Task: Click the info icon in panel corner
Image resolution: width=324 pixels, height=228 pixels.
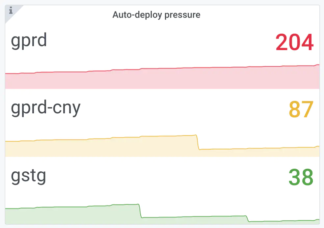Action: (11, 11)
